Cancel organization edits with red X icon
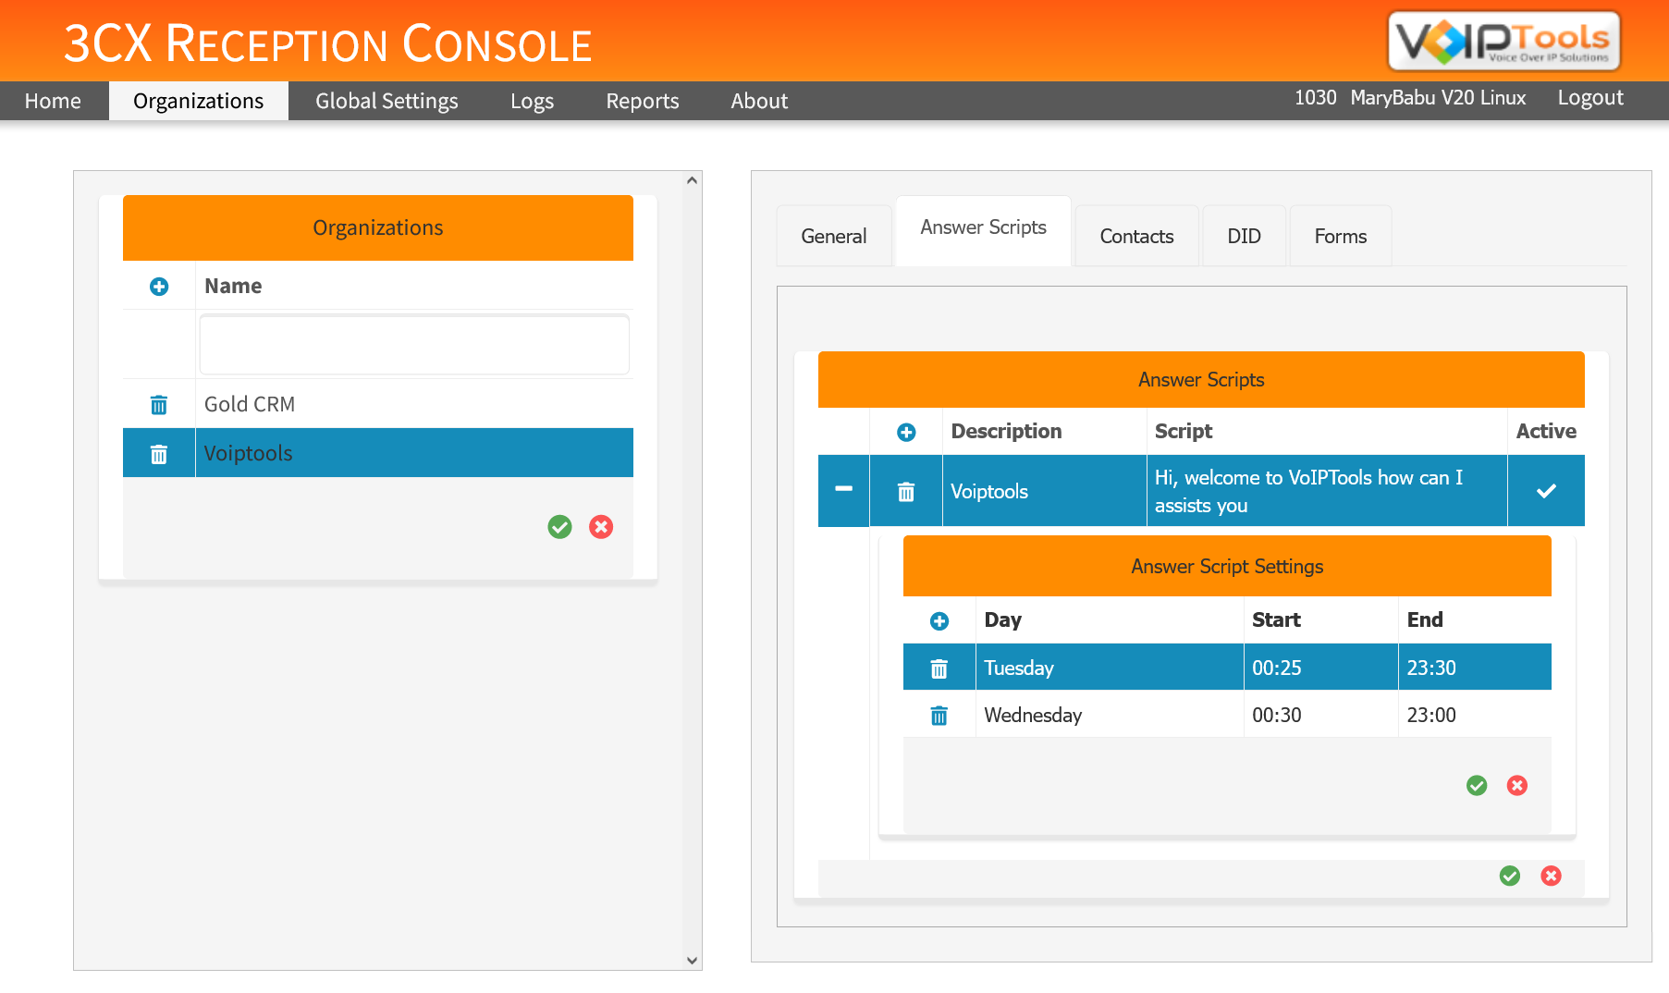Image resolution: width=1669 pixels, height=993 pixels. pyautogui.click(x=601, y=527)
